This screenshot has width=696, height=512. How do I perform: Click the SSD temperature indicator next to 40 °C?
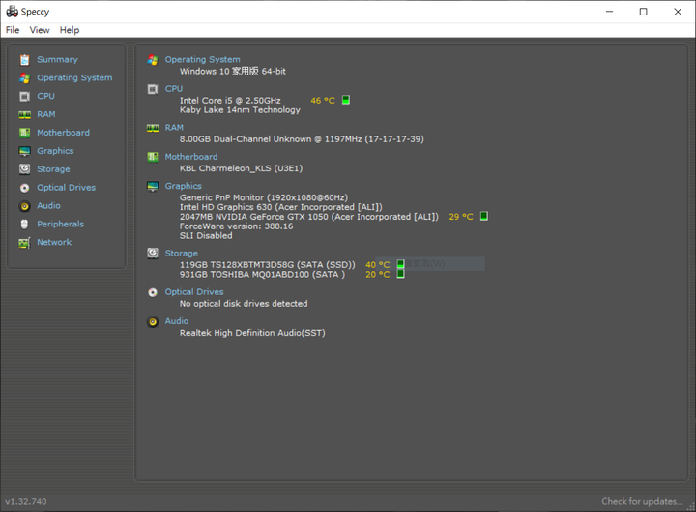point(400,264)
